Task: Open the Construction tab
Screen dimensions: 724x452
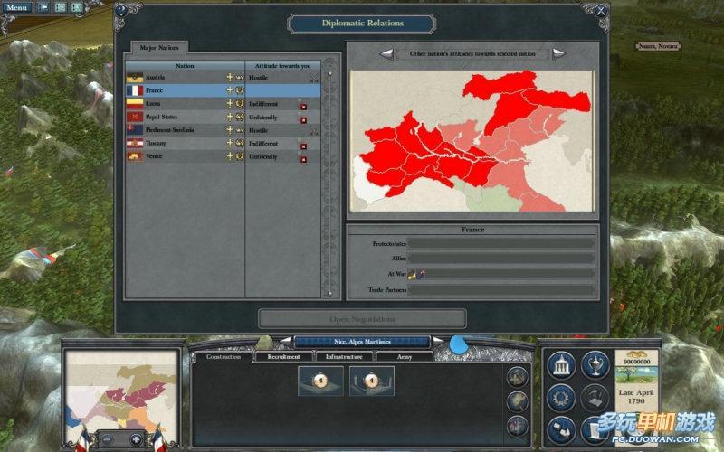Action: [224, 356]
